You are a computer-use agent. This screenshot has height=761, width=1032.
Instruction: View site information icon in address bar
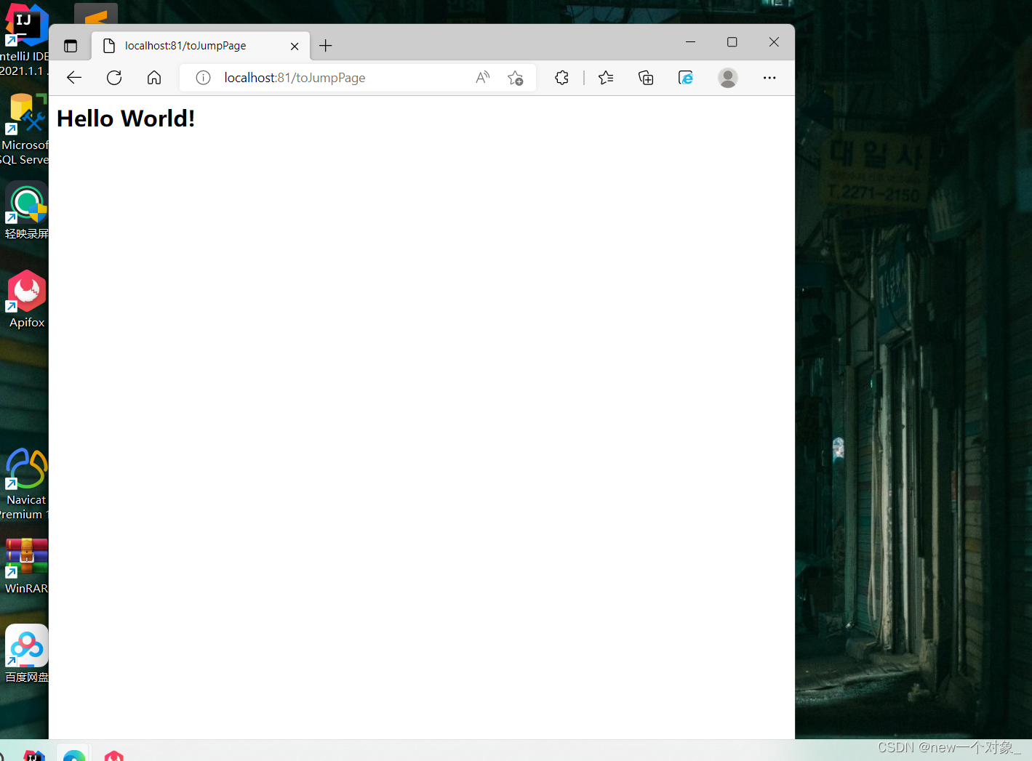(203, 78)
